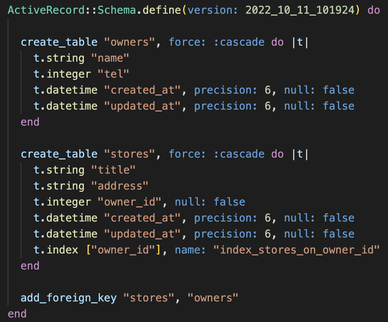Click the "title" string column
Screen dimensions: 388x322
pyautogui.click(x=113, y=170)
